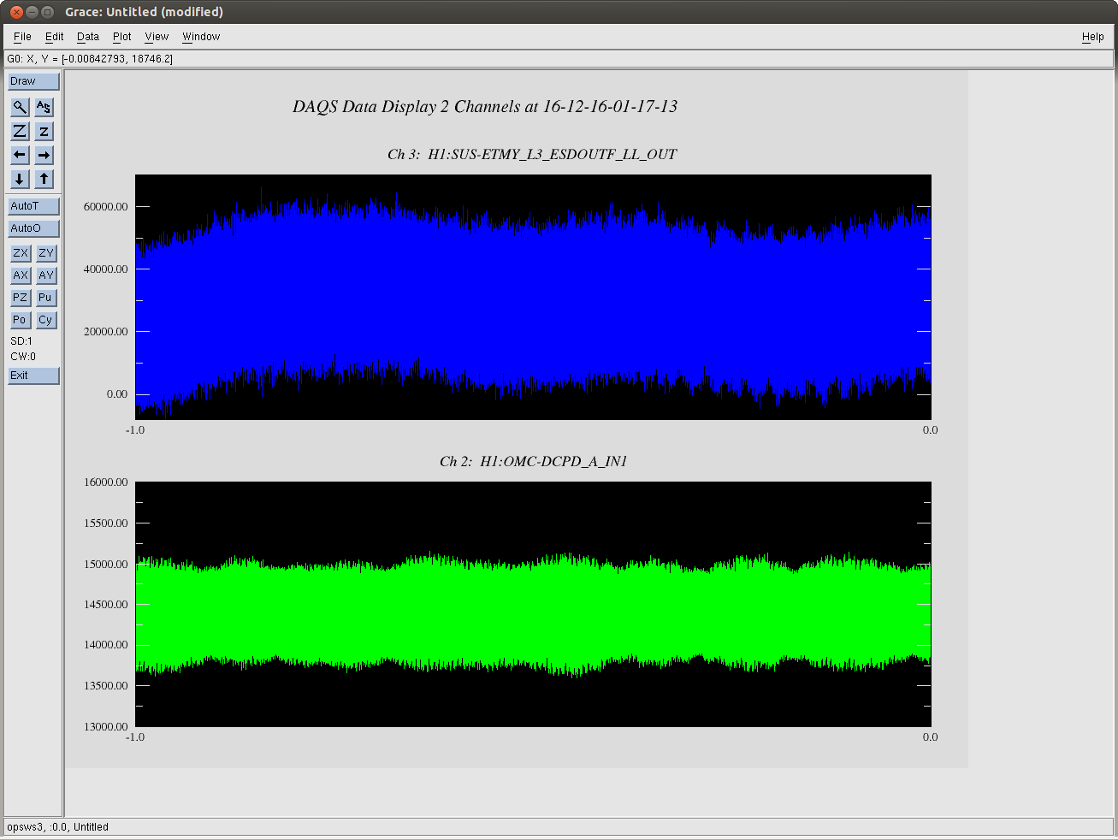Click the opsws3 status bar text
The height and width of the screenshot is (840, 1118).
tap(57, 827)
